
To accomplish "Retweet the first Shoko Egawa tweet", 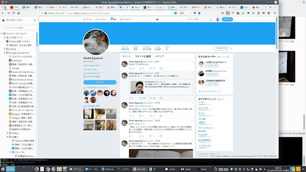I will [x=140, y=68].
